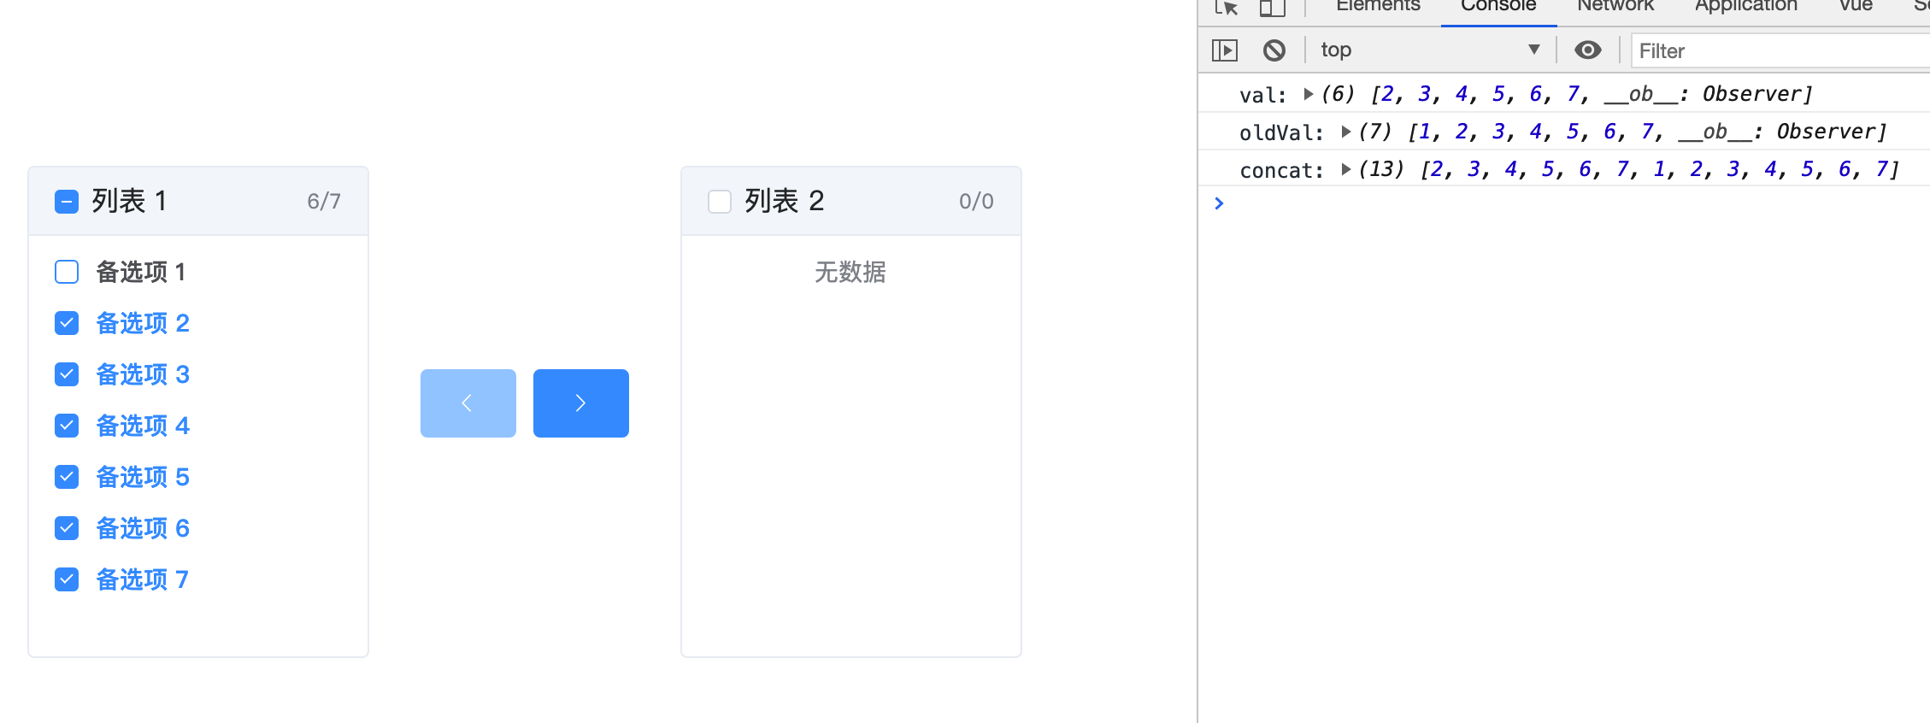Click the 无数据 empty text
The width and height of the screenshot is (1930, 723).
click(850, 272)
